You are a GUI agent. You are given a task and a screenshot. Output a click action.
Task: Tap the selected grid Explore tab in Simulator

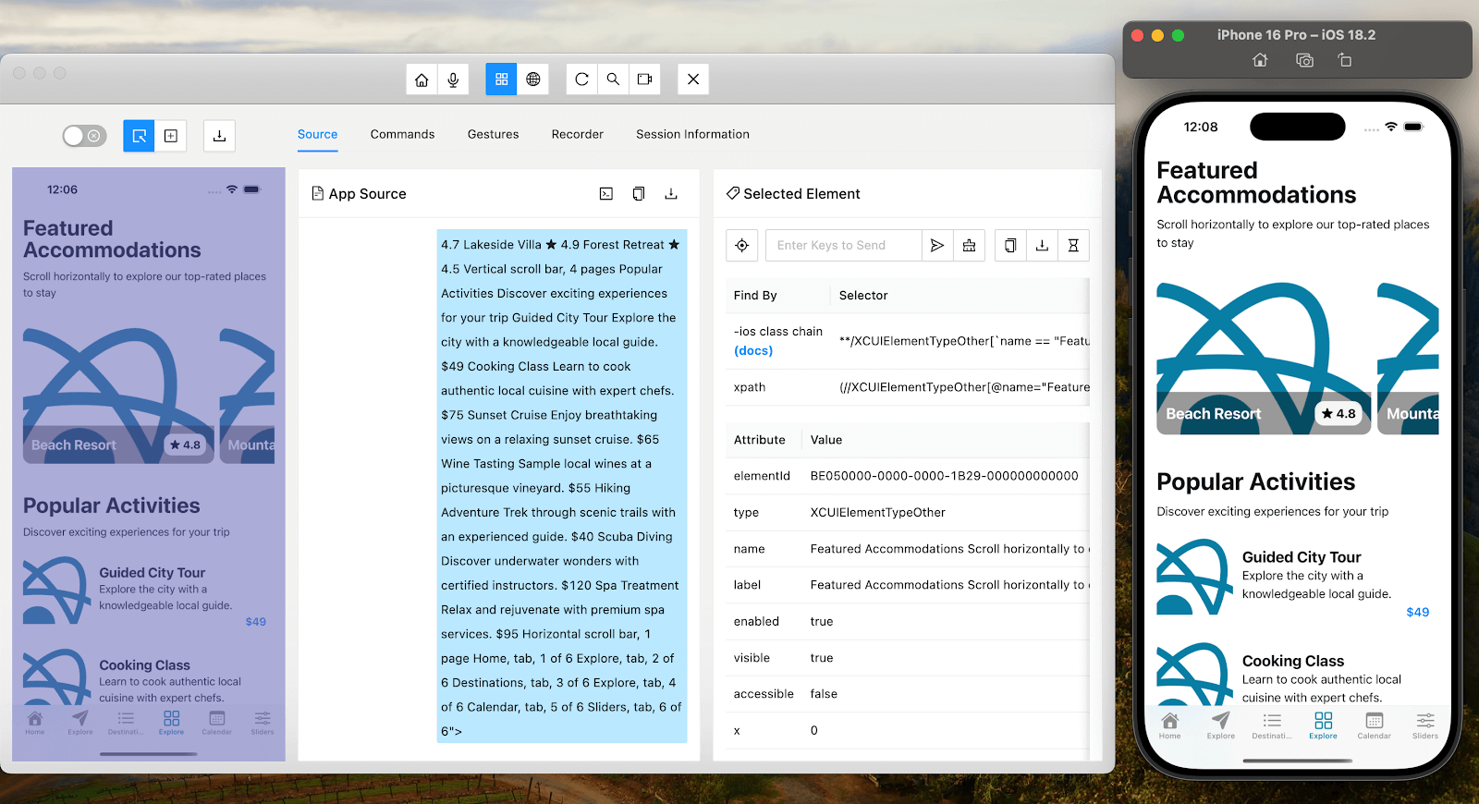(x=1323, y=725)
